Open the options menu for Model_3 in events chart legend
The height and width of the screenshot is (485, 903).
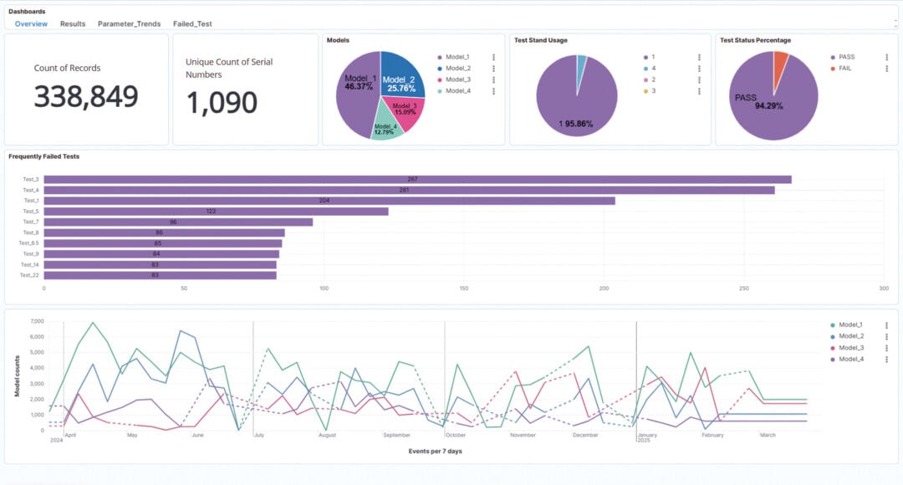point(885,347)
